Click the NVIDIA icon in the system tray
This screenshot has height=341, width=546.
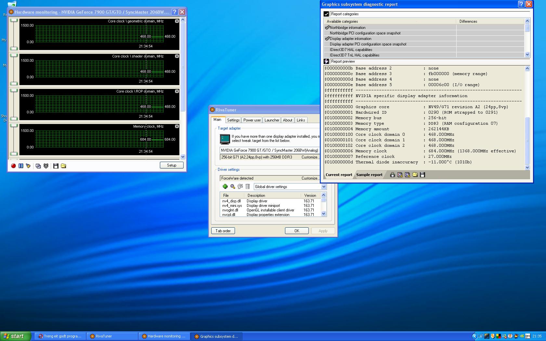pos(522,336)
